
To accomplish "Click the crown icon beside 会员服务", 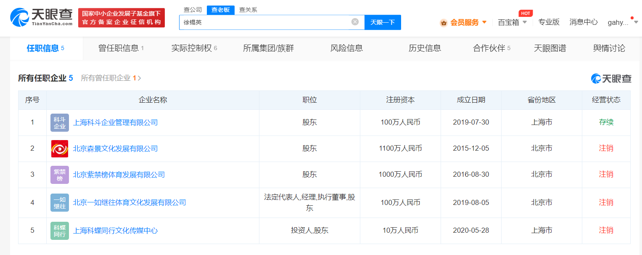I will tap(444, 23).
